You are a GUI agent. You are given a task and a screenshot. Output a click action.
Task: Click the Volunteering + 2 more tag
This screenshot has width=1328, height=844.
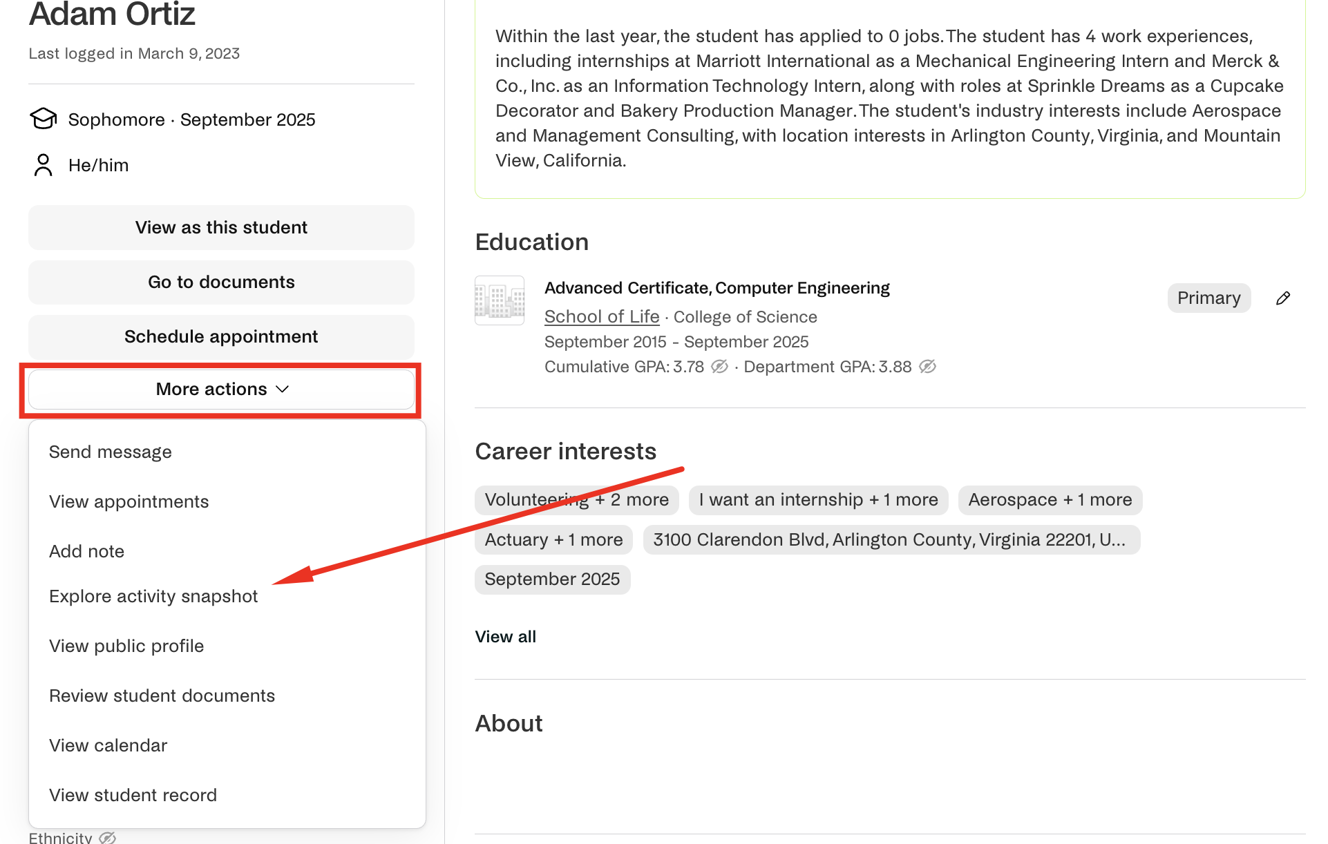click(577, 500)
